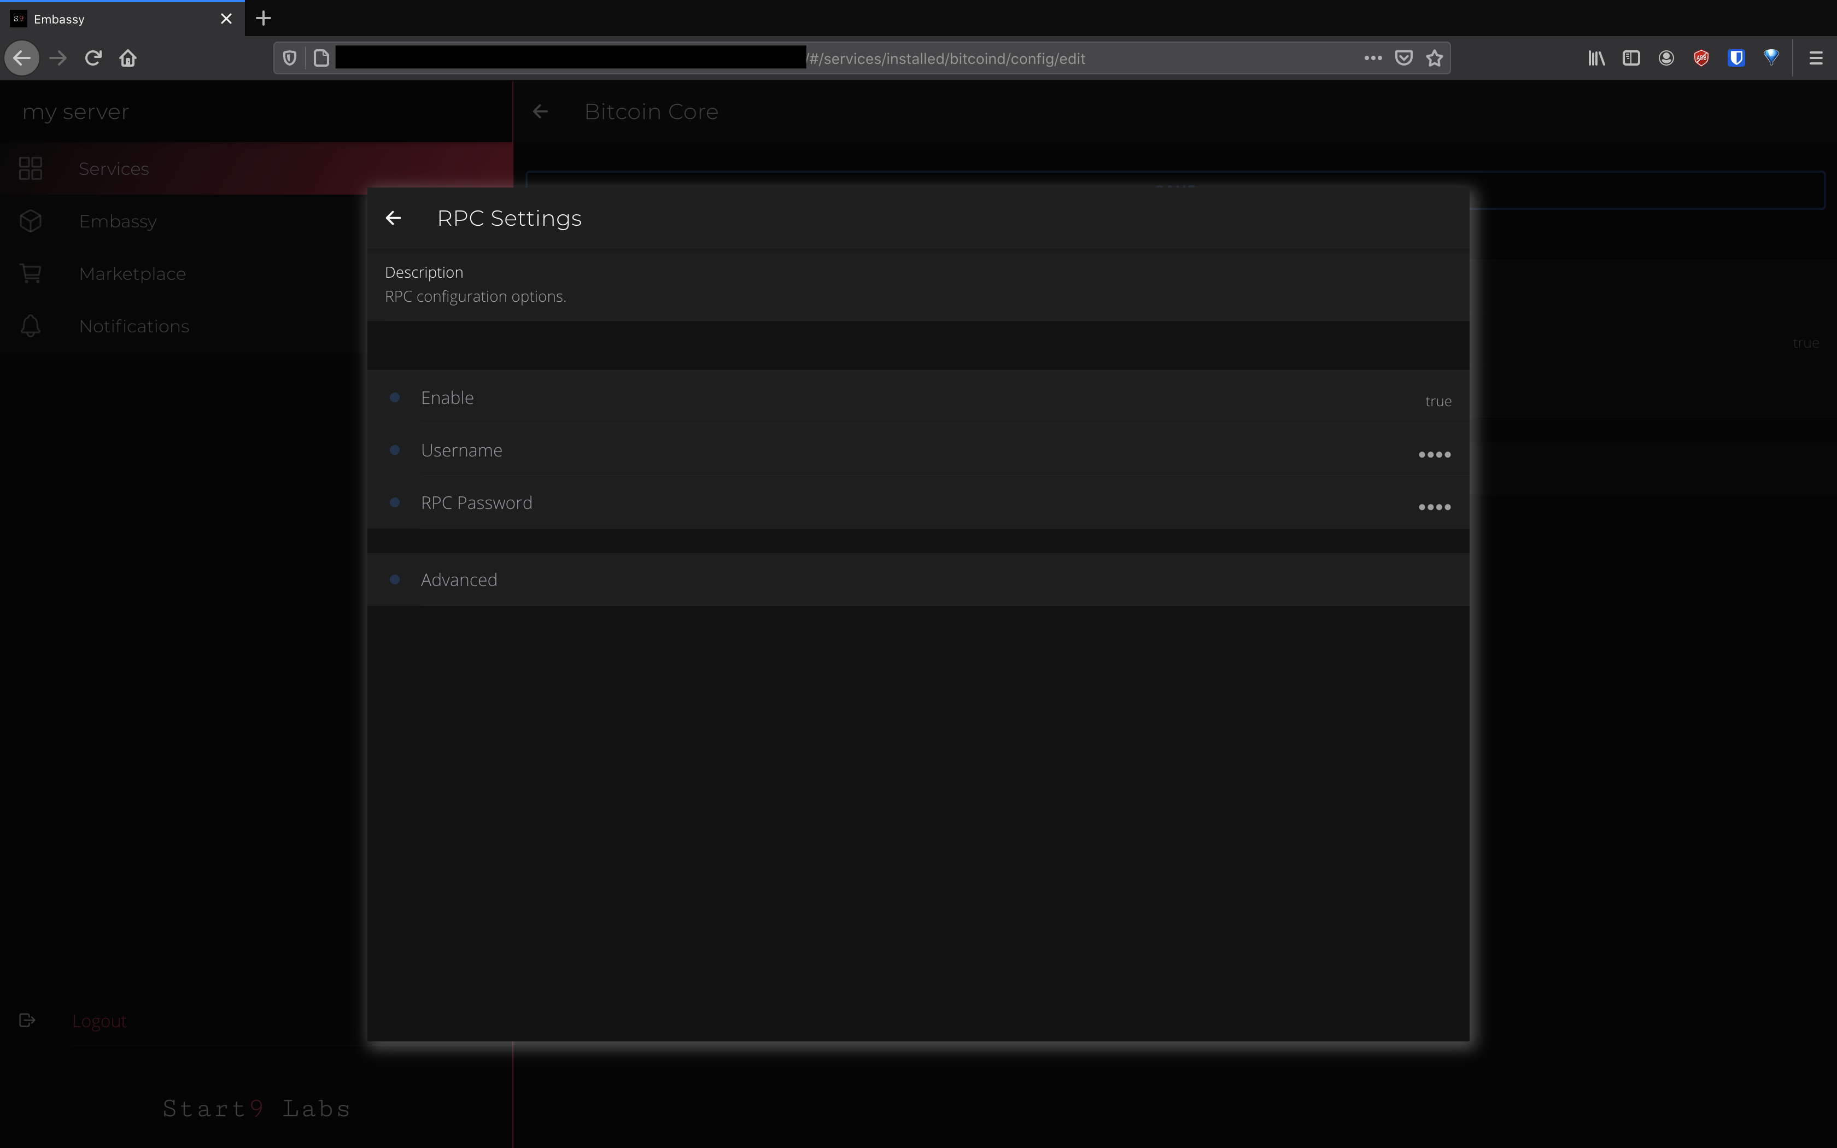Image resolution: width=1837 pixels, height=1148 pixels.
Task: Open Firefox account icon
Action: click(x=1665, y=58)
